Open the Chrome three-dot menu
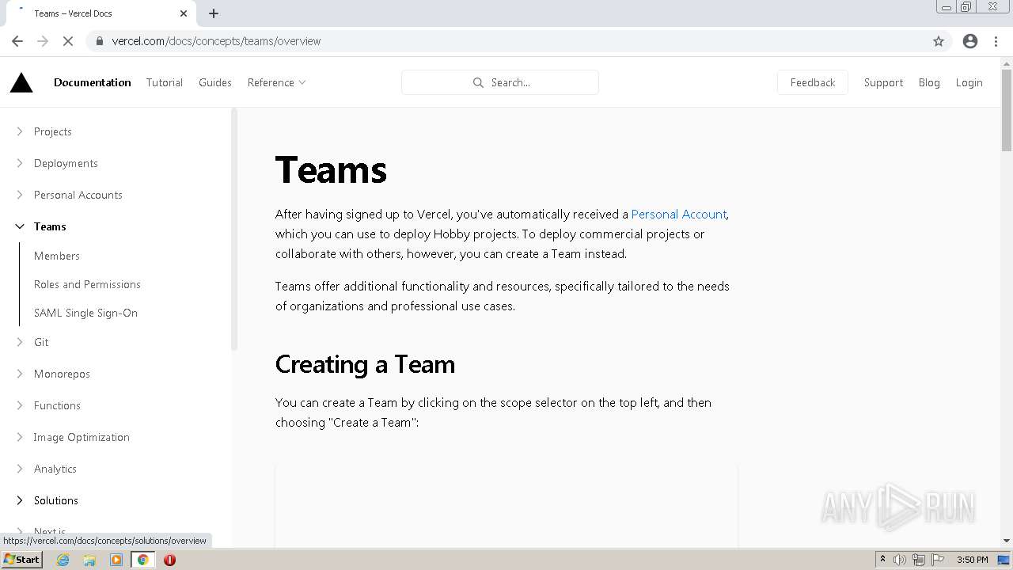1013x570 pixels. [996, 41]
